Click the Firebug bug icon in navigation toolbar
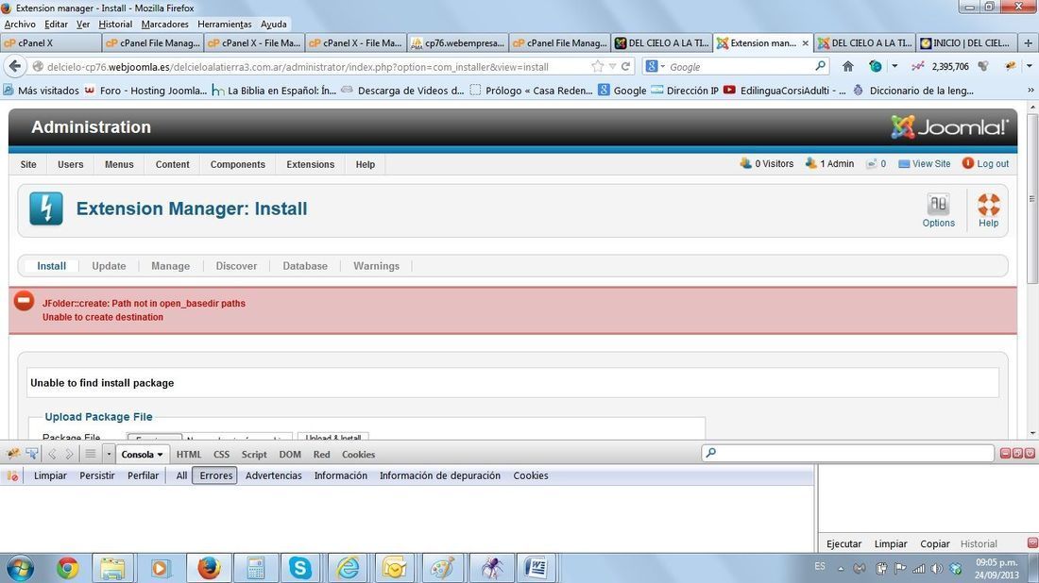 (x=1011, y=66)
